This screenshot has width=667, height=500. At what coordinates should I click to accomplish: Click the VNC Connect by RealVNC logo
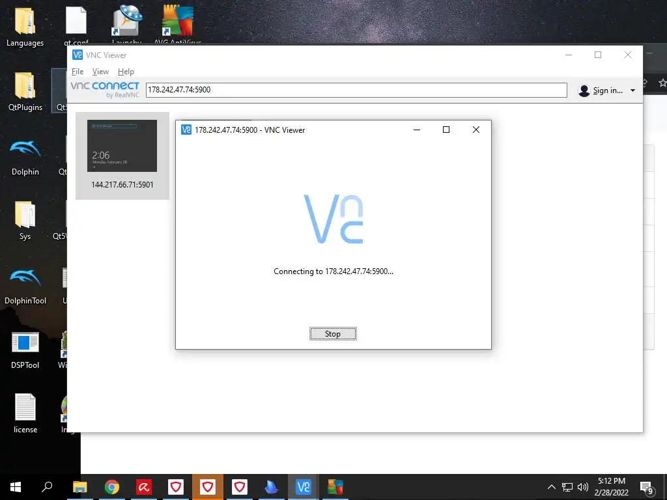pyautogui.click(x=105, y=90)
